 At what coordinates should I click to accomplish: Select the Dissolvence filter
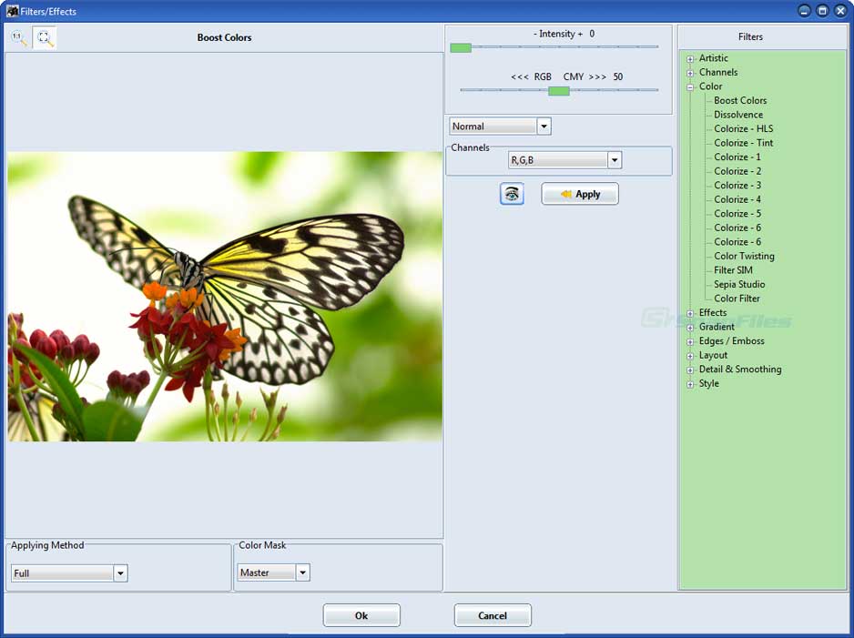(x=739, y=114)
